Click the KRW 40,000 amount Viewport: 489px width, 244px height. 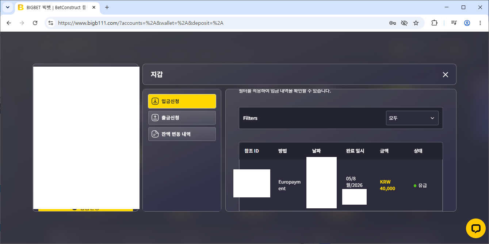[x=387, y=185]
